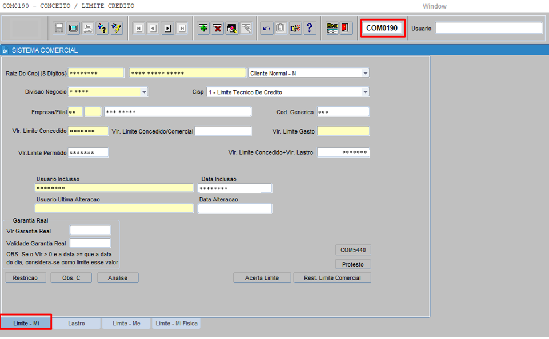Click the Vlr Garantia Real input field
The height and width of the screenshot is (339, 549).
90,231
